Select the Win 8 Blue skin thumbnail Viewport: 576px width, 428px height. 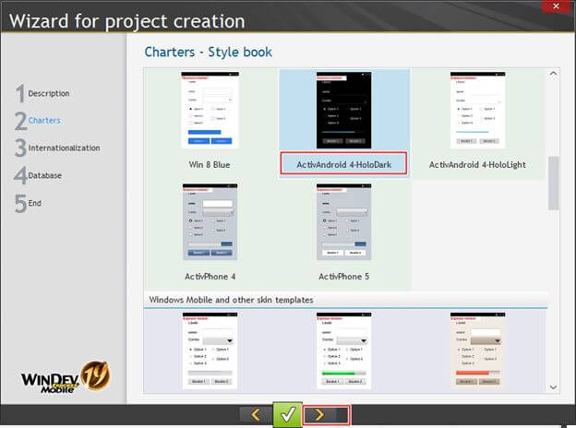pos(210,110)
